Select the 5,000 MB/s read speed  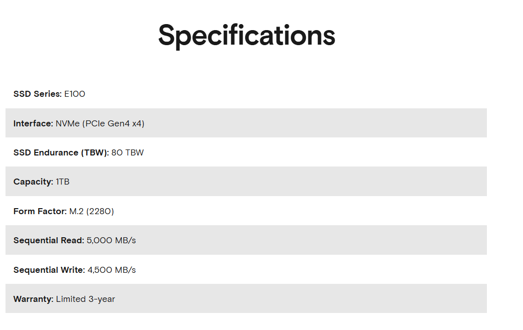pos(111,240)
